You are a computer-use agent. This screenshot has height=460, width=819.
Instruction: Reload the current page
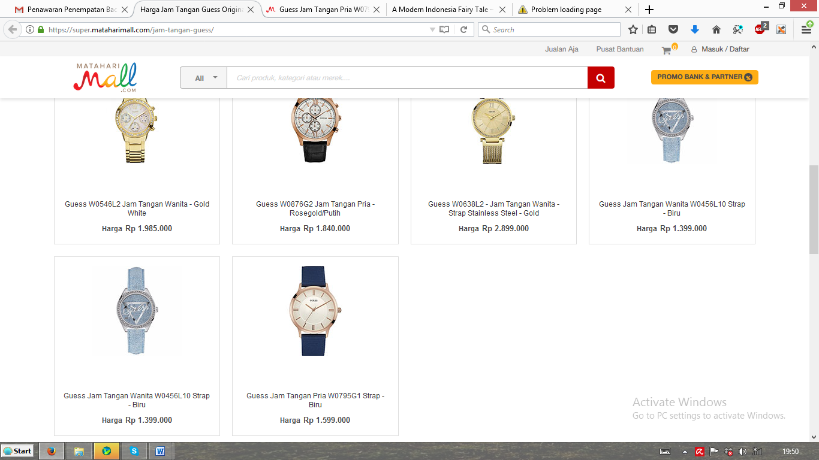[x=463, y=29]
